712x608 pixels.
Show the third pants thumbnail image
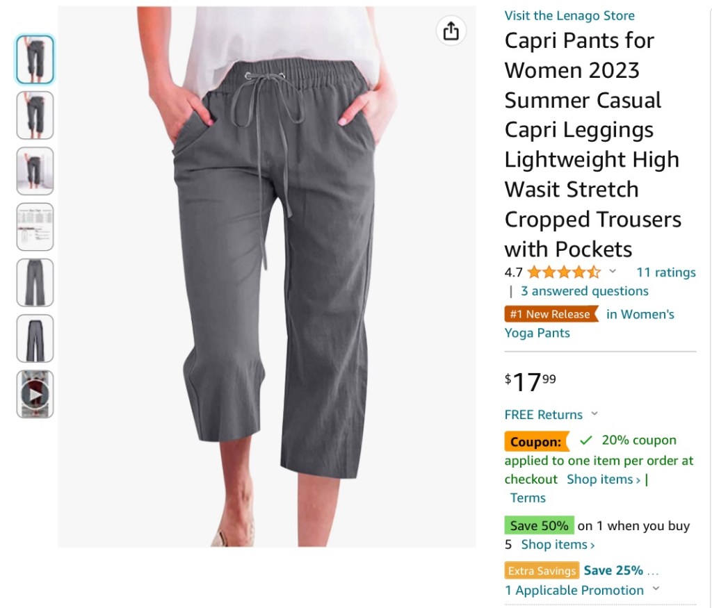[x=35, y=171]
